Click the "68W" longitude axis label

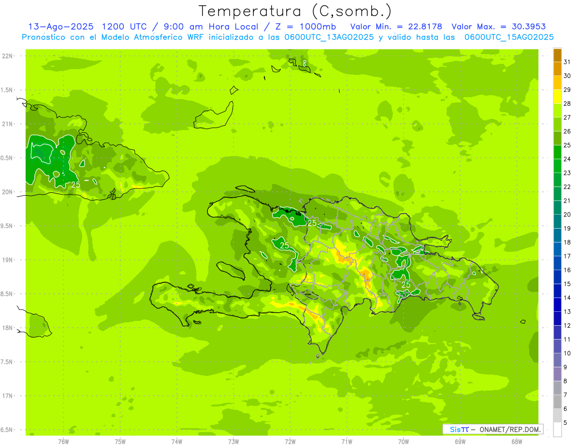tap(516, 442)
